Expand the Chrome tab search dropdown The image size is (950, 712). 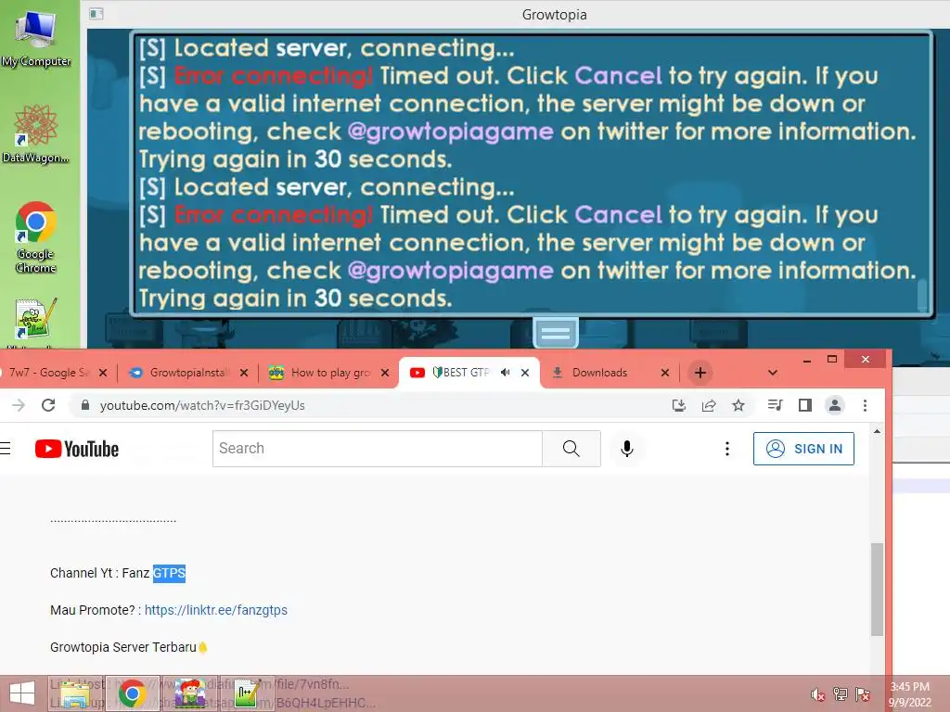773,373
